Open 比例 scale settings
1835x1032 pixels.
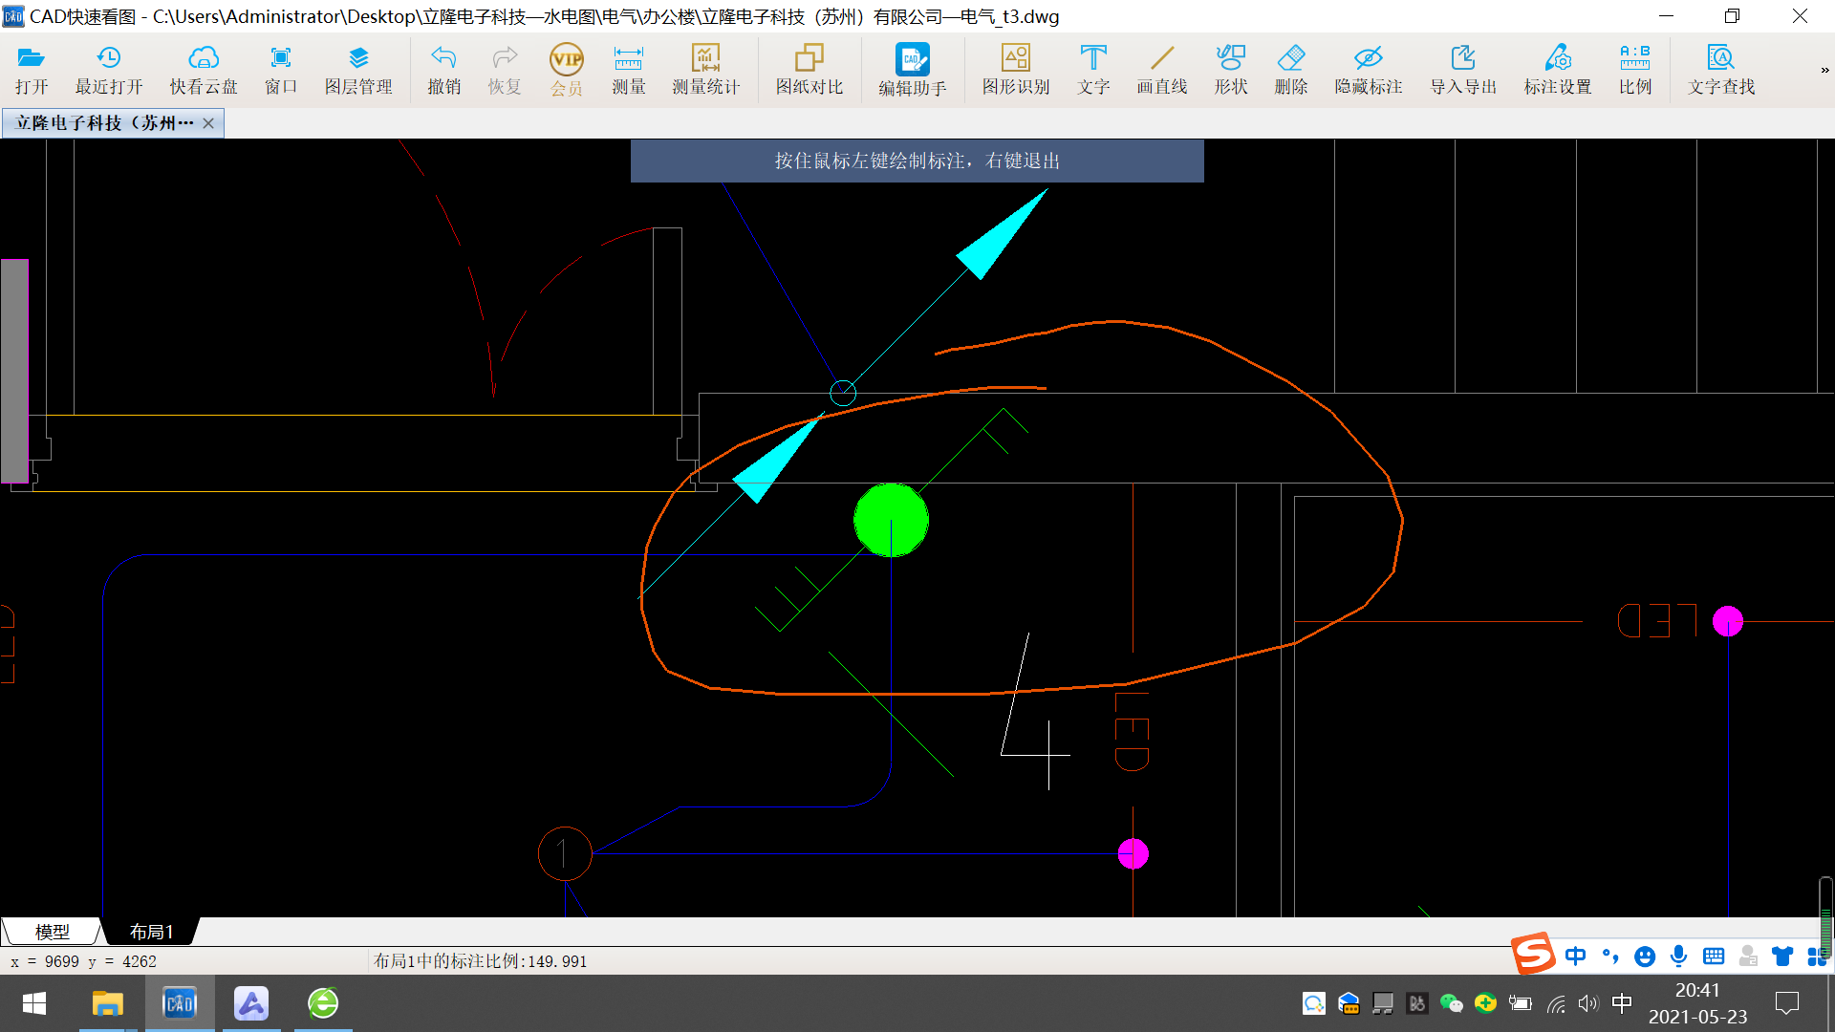coord(1635,70)
